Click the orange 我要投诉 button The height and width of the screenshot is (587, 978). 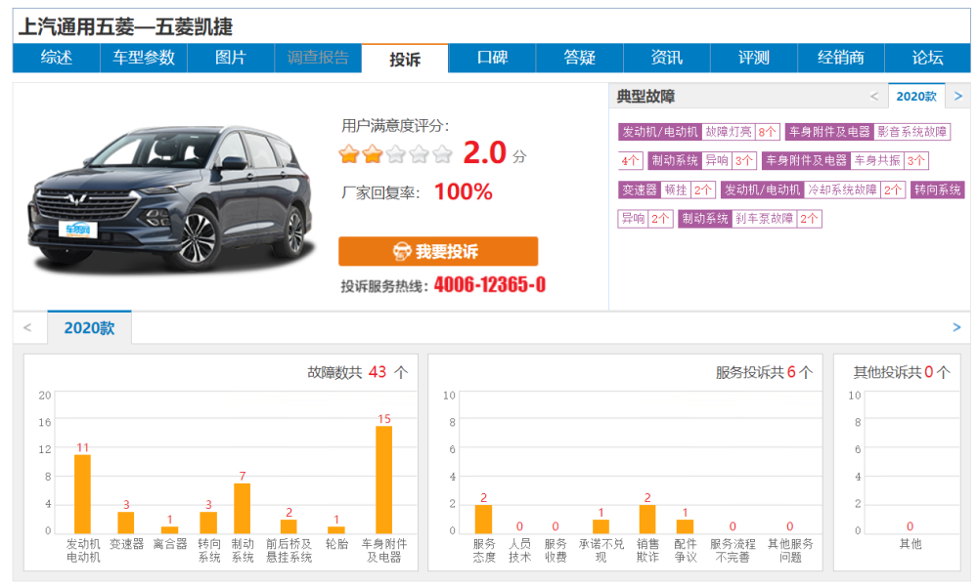438,251
